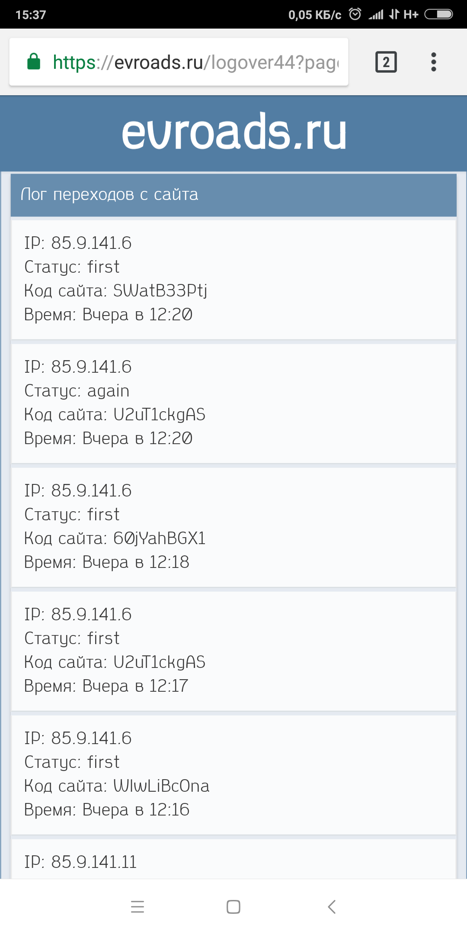Tap the green secure padlock icon
Screen dimensions: 467x935
click(x=34, y=62)
